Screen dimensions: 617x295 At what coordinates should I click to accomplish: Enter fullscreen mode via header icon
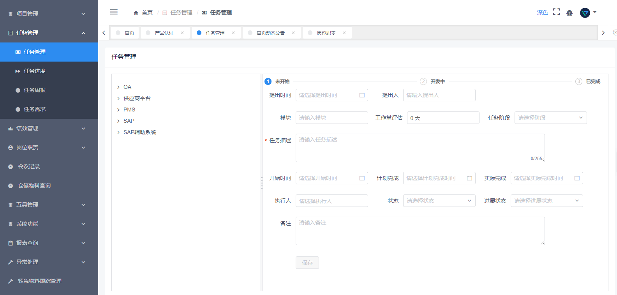tap(557, 12)
